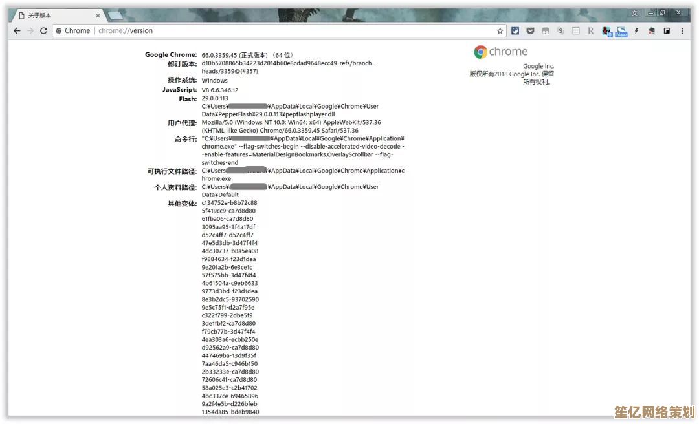Open the Pocket extension icon

click(x=530, y=31)
